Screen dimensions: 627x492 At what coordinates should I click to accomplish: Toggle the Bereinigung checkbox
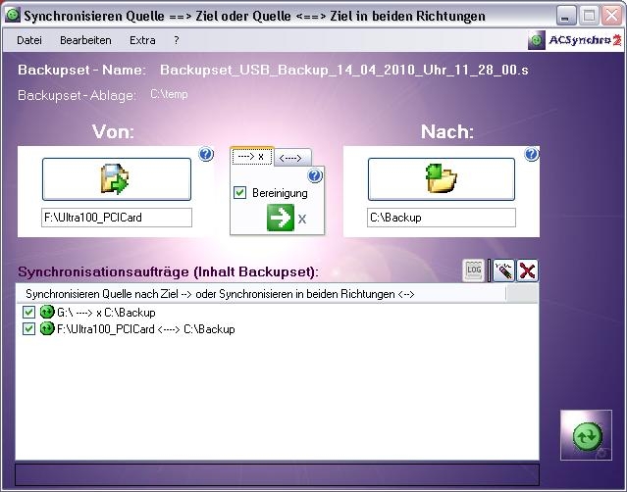[240, 193]
